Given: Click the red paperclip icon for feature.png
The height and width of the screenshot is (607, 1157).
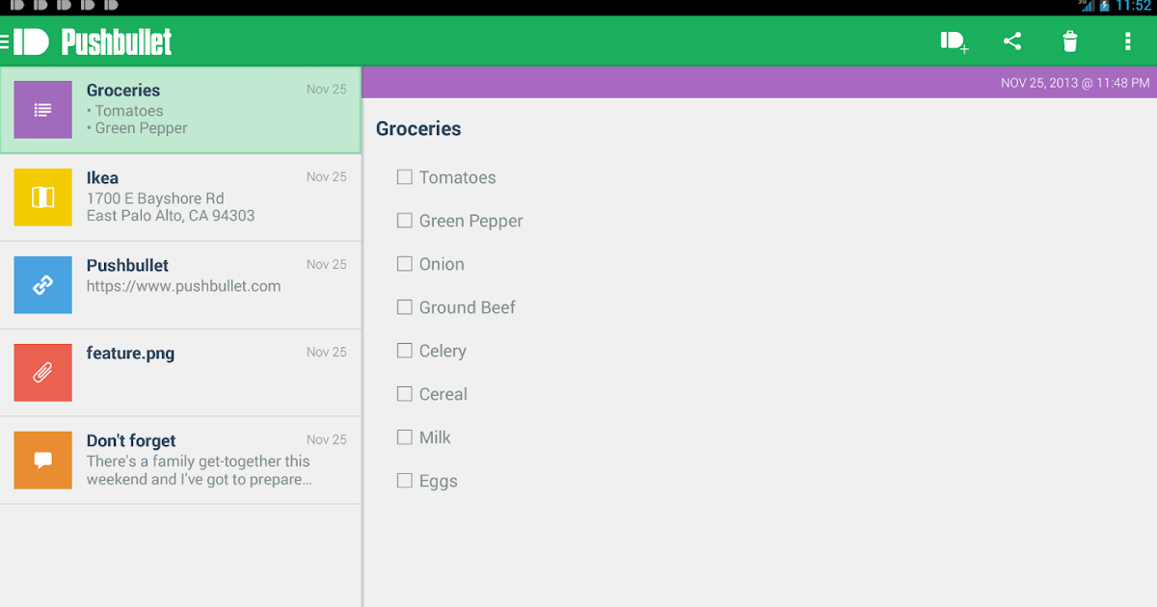Looking at the screenshot, I should 42,373.
